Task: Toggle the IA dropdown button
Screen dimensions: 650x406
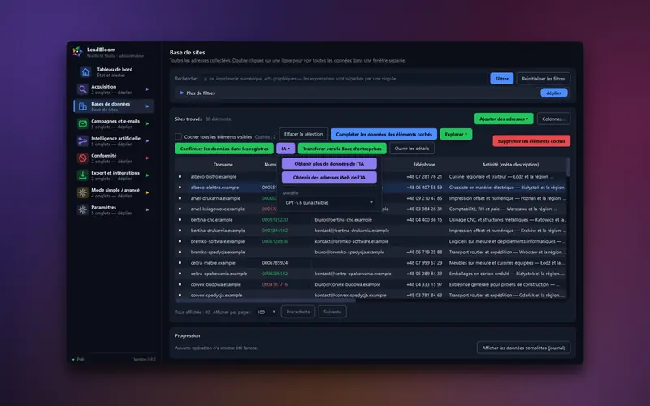Action: click(286, 149)
